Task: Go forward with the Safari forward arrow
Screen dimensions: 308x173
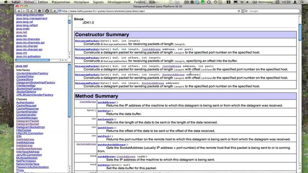Action: [x=24, y=11]
